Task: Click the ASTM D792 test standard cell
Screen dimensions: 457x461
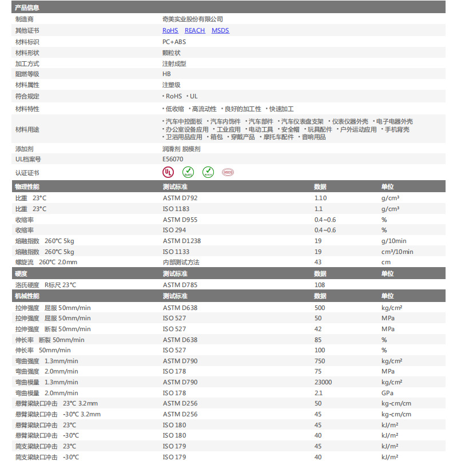Action: coord(180,198)
